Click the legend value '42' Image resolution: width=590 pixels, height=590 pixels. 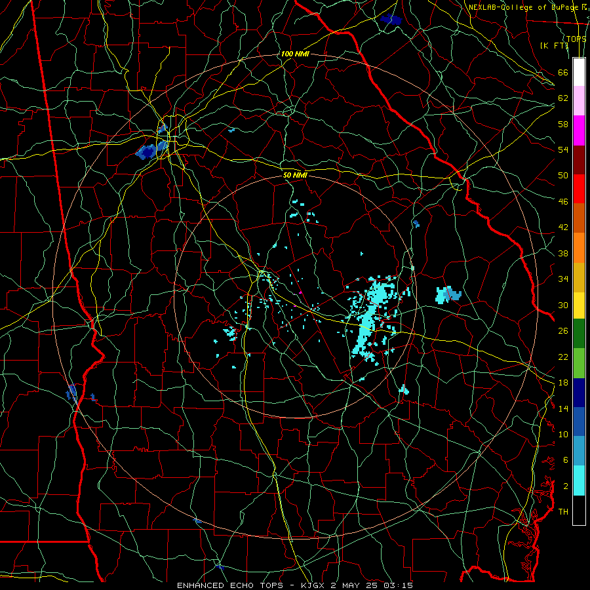(563, 227)
